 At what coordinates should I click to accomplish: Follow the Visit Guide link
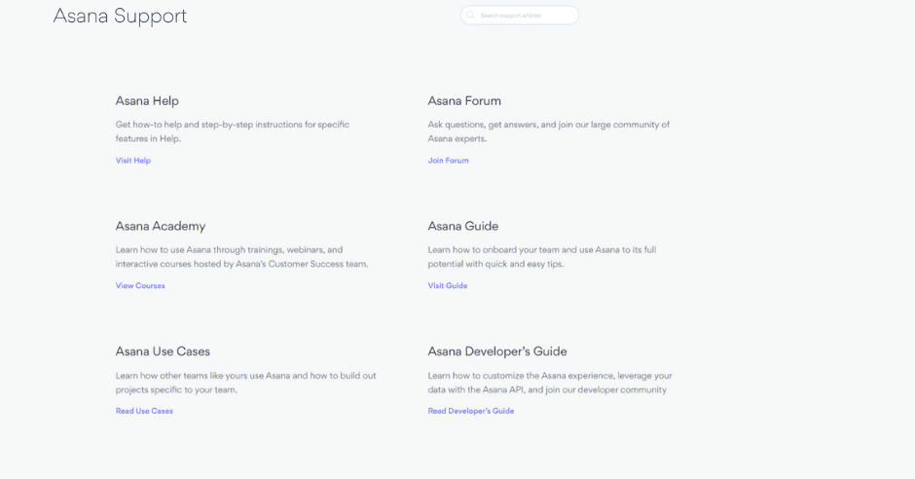[x=448, y=286]
